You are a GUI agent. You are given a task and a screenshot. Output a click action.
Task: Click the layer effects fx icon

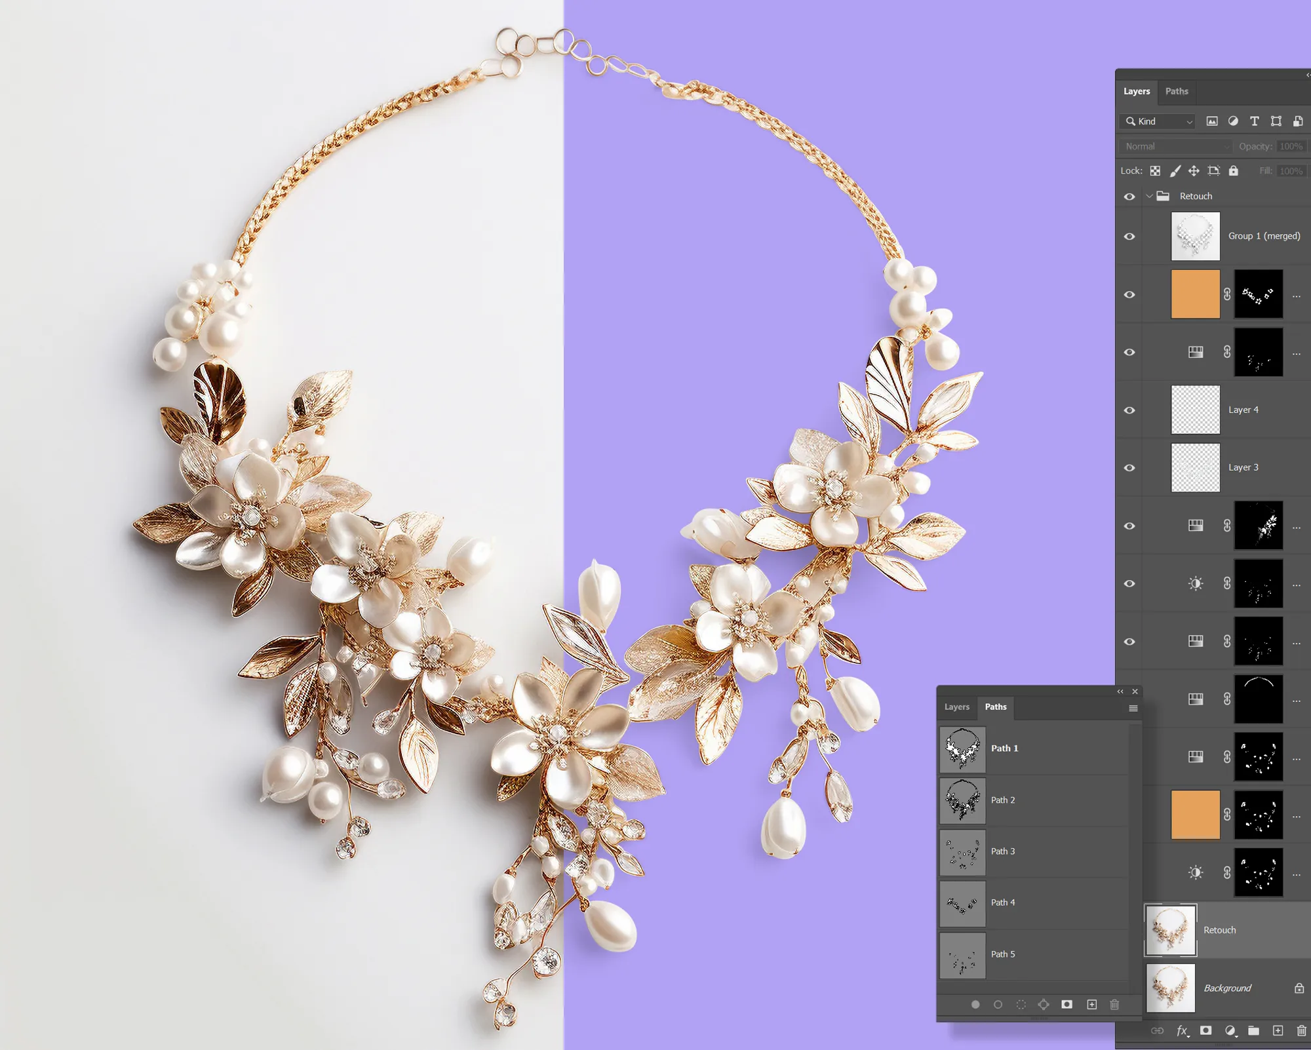coord(1182,1031)
